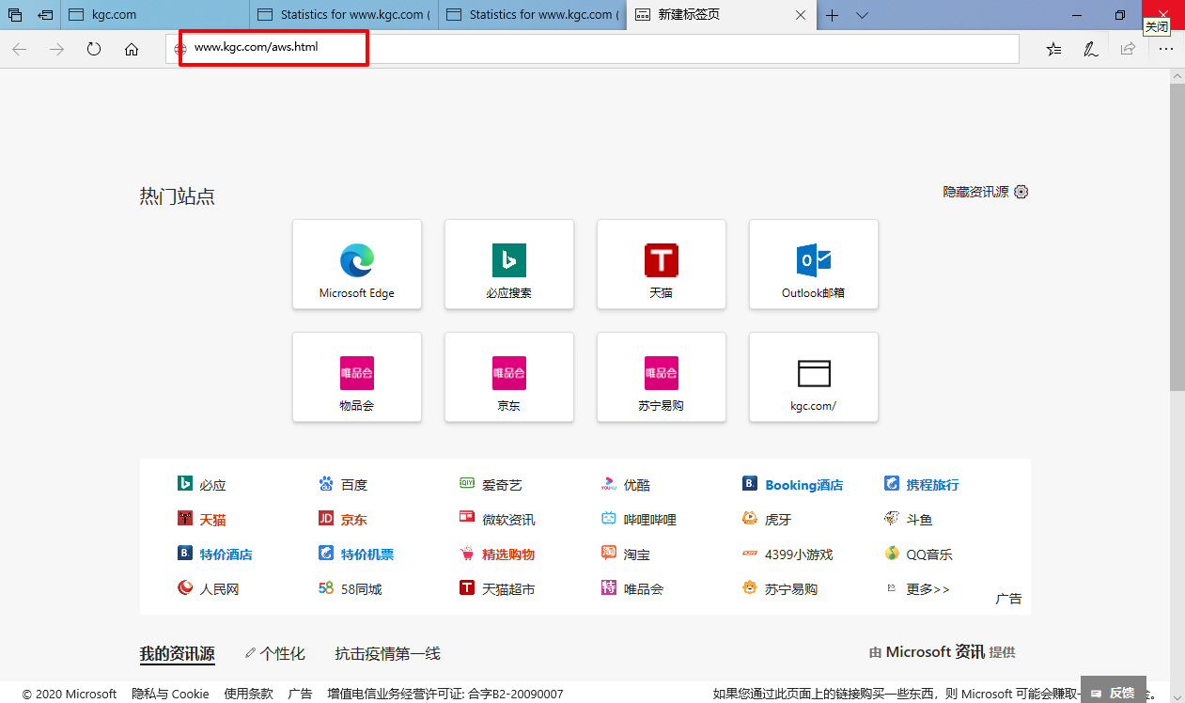Click the 反馈 feedback button
Viewport: 1185px width, 703px height.
[1114, 693]
